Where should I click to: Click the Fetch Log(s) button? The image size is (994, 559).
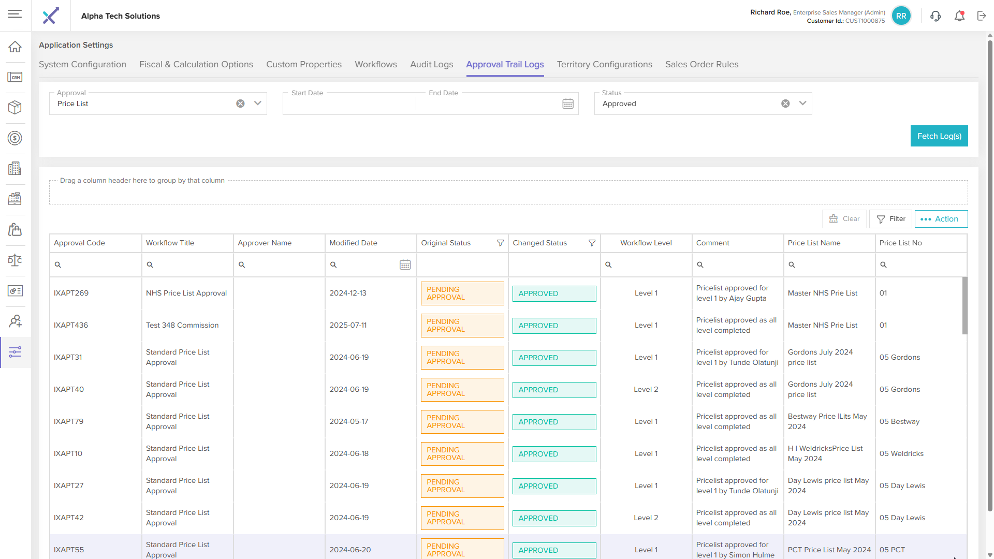(x=939, y=136)
